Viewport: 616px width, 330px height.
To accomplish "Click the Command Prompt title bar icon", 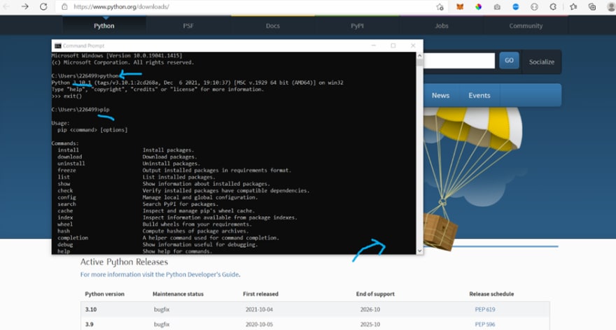I will pos(57,46).
